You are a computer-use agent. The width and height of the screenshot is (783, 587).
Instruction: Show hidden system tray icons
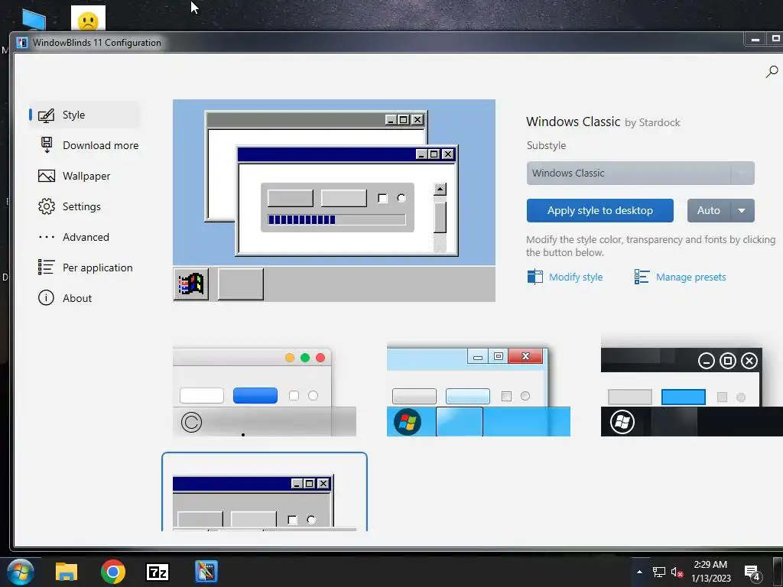pyautogui.click(x=639, y=572)
